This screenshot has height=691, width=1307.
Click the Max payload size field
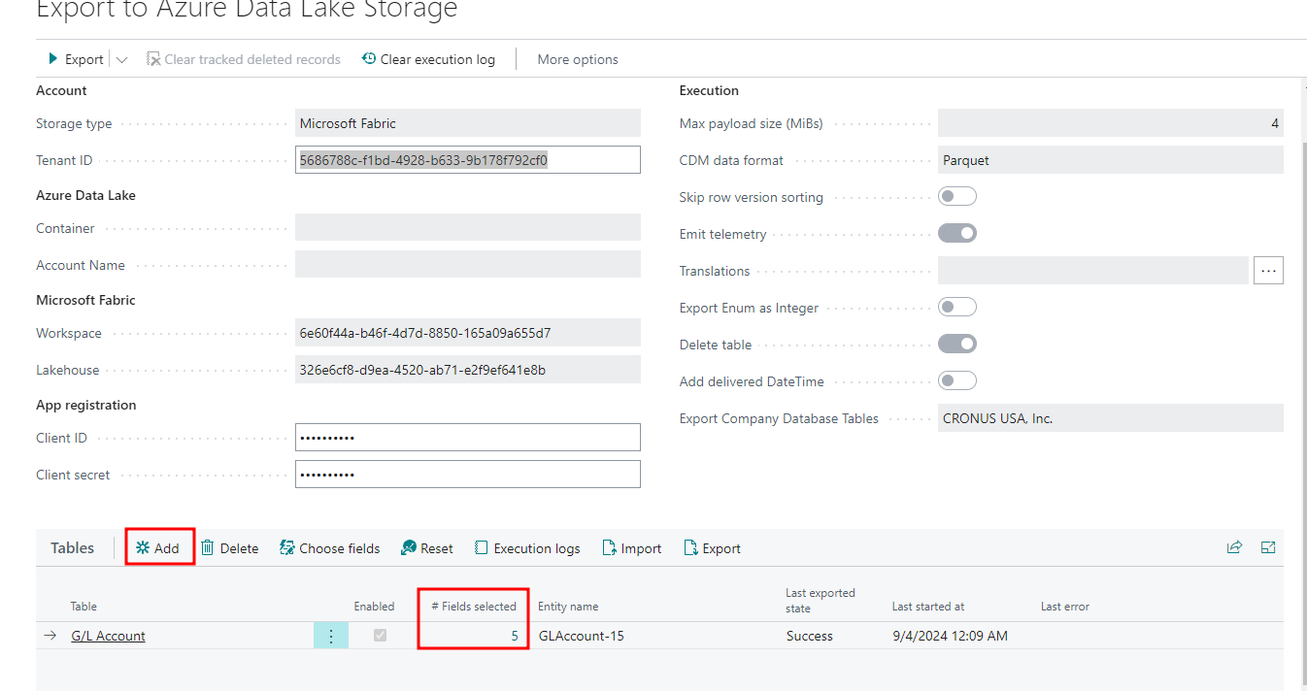click(x=1111, y=123)
